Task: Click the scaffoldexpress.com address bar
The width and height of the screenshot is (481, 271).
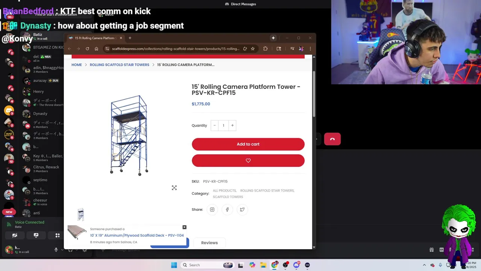Action: tap(175, 49)
